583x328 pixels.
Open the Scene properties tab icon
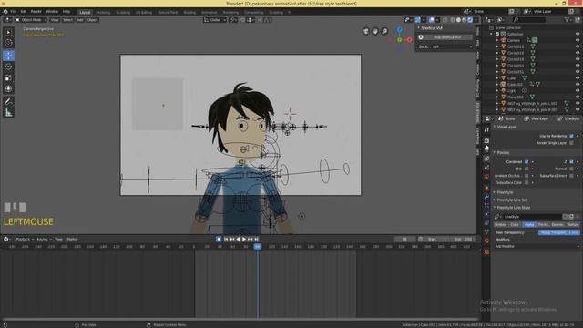coord(486,168)
